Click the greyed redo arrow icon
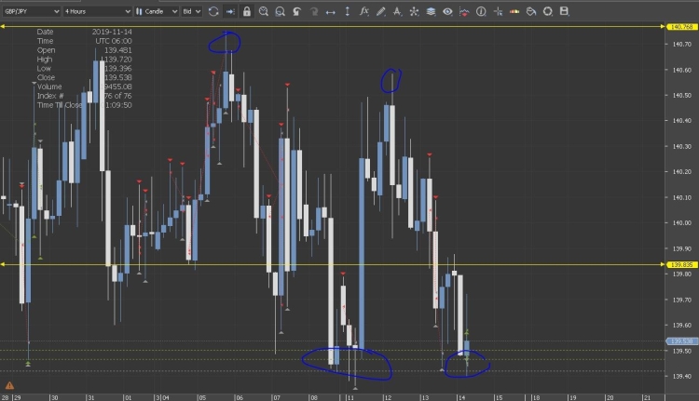 click(x=314, y=11)
